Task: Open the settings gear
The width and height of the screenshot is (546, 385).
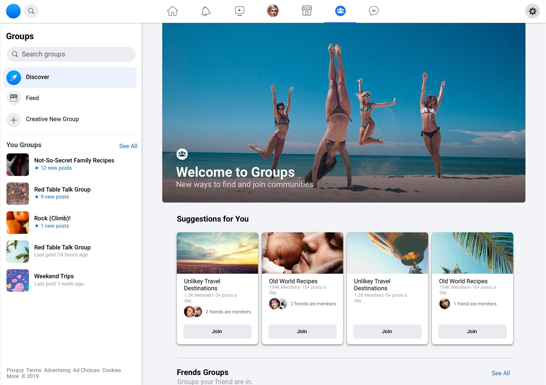Action: coord(532,11)
